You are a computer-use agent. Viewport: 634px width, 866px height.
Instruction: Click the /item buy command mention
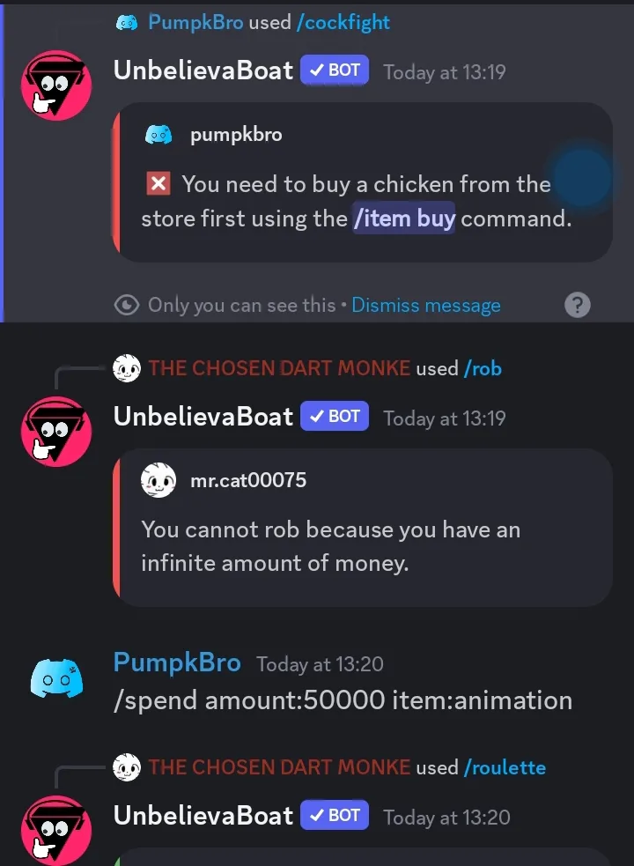click(x=404, y=218)
